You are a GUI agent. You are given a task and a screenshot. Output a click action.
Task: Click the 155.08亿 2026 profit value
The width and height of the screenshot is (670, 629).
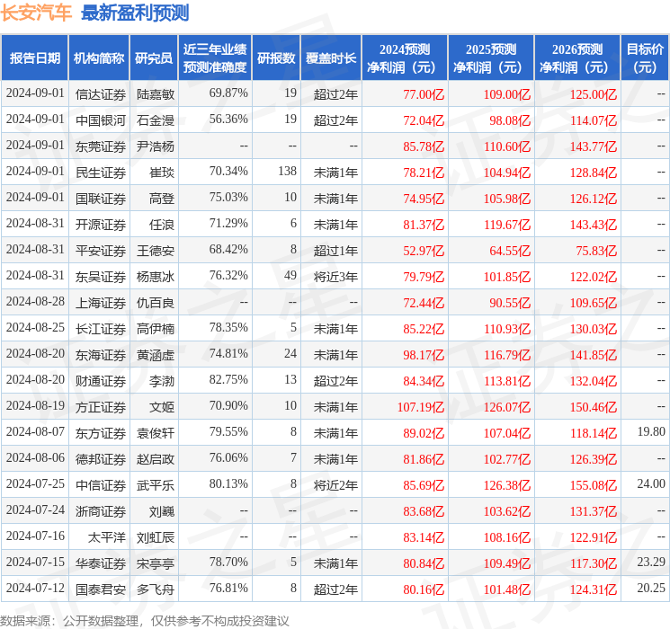point(593,484)
